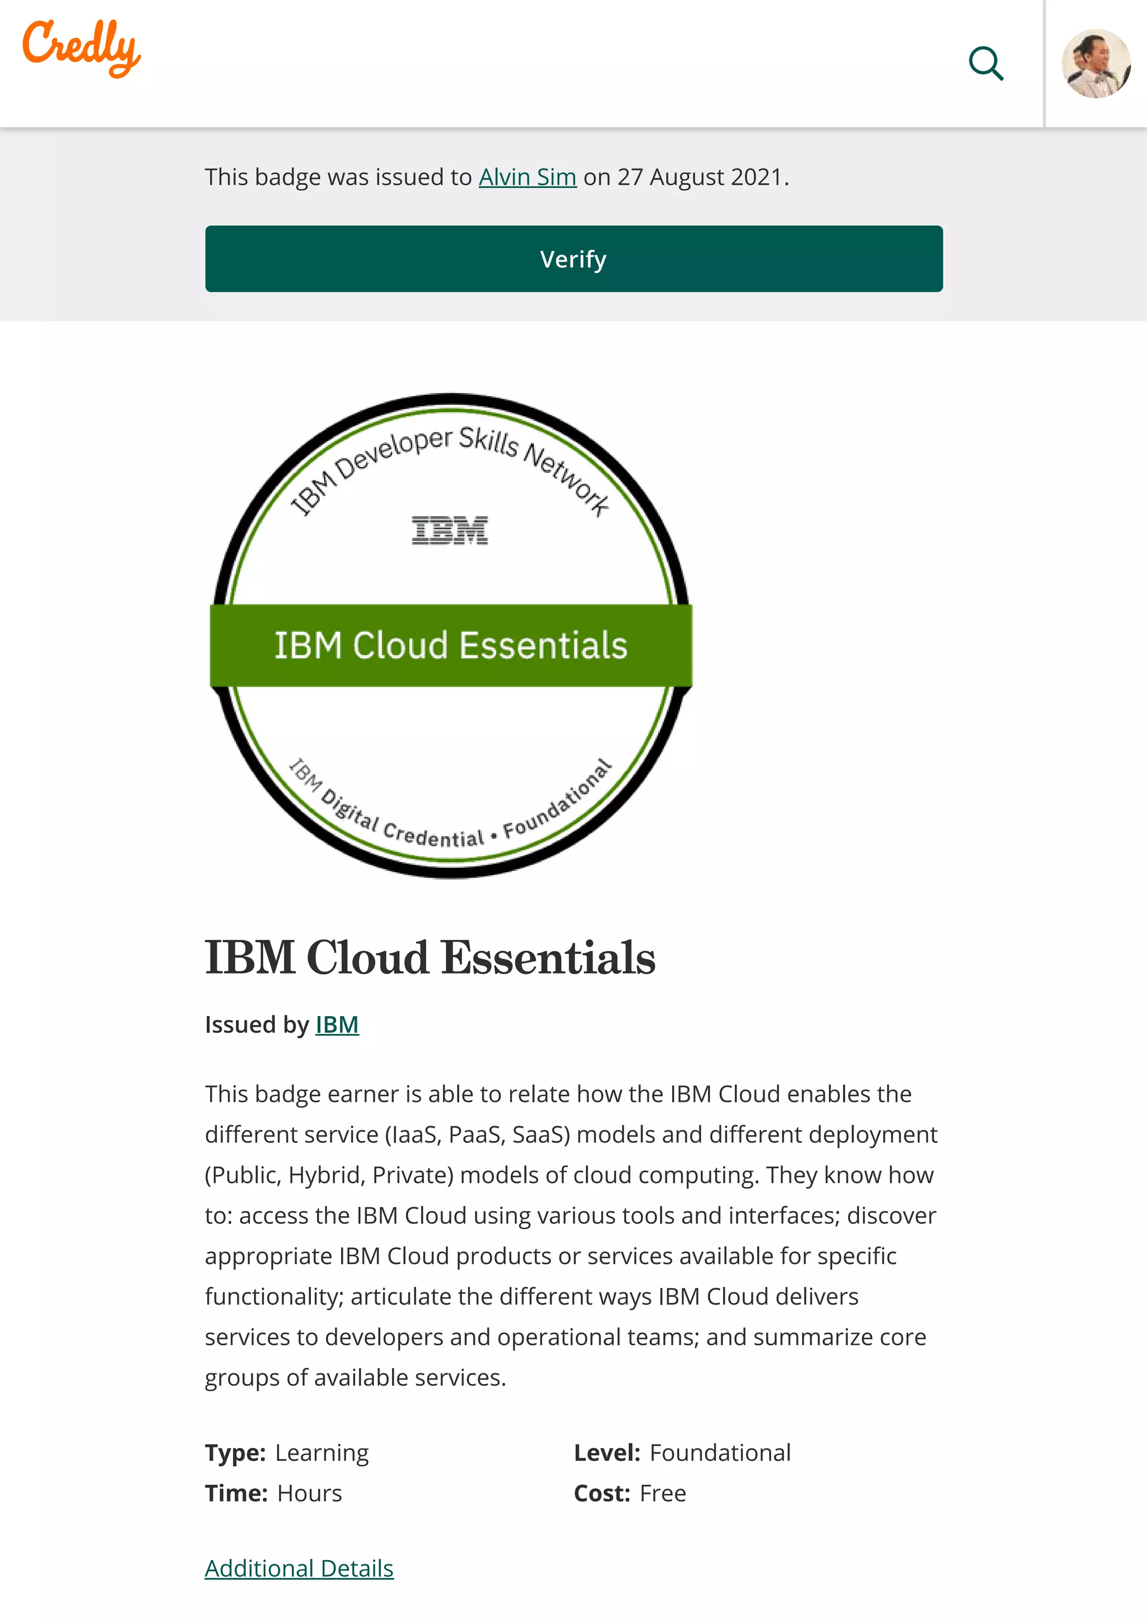Open the user profile avatar menu
This screenshot has height=1621, width=1147.
point(1095,63)
